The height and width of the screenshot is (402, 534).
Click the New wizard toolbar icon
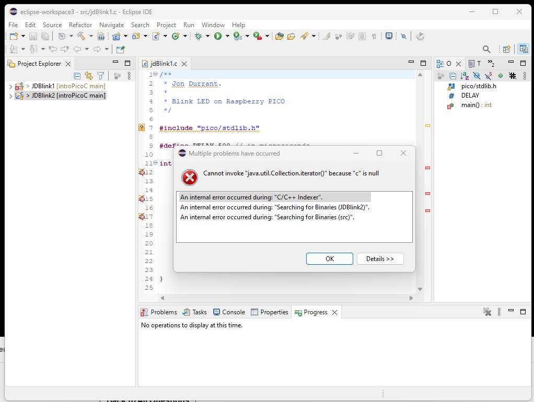click(14, 36)
